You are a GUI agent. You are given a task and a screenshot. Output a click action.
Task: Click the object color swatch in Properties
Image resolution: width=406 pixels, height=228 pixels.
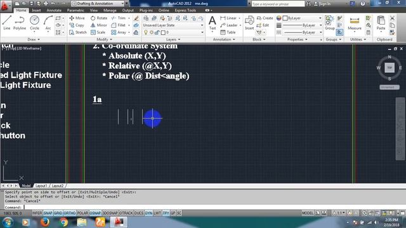(x=285, y=18)
